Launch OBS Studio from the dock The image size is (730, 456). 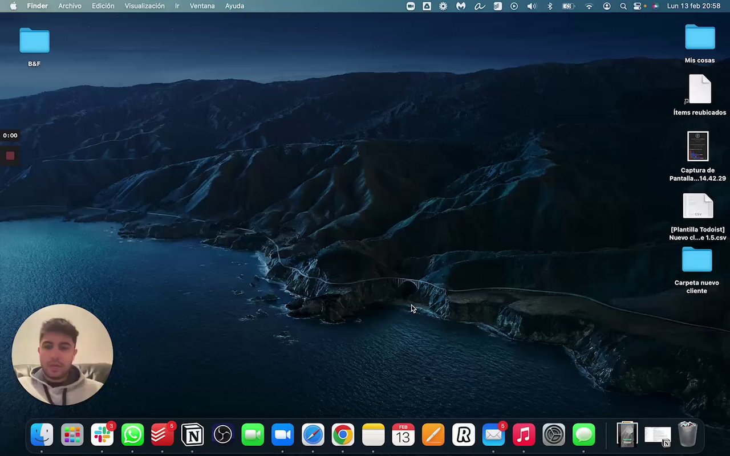[222, 435]
